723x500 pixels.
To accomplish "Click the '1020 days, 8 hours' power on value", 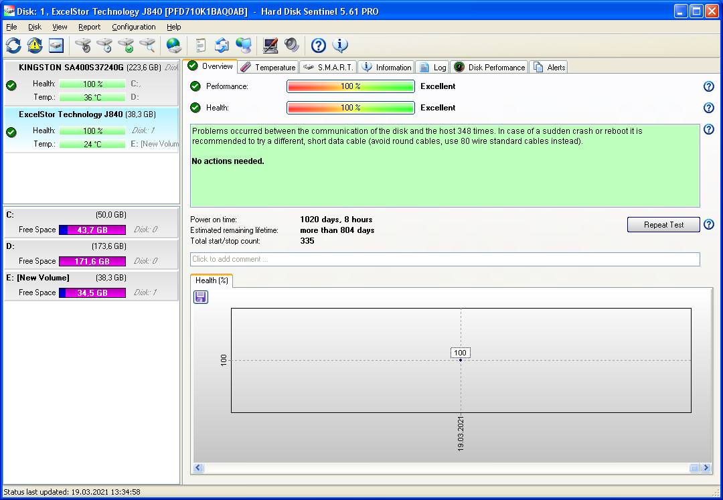I will click(x=336, y=220).
